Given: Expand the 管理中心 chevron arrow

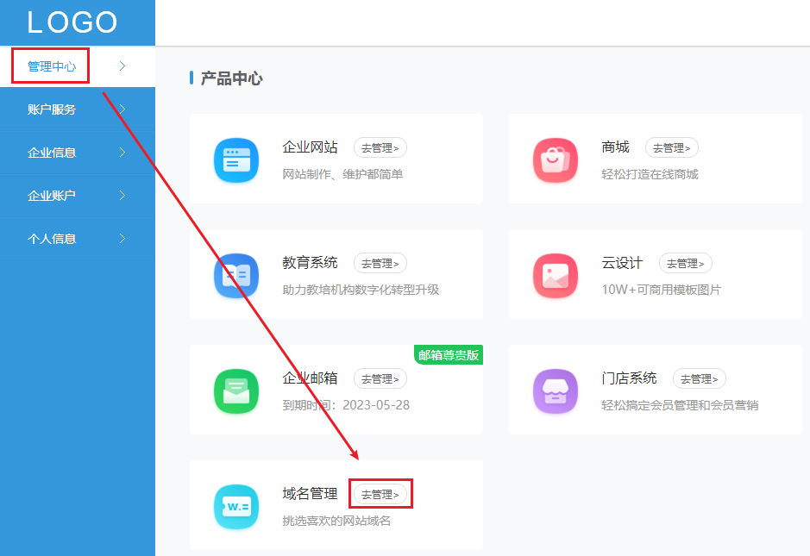Looking at the screenshot, I should pyautogui.click(x=122, y=66).
